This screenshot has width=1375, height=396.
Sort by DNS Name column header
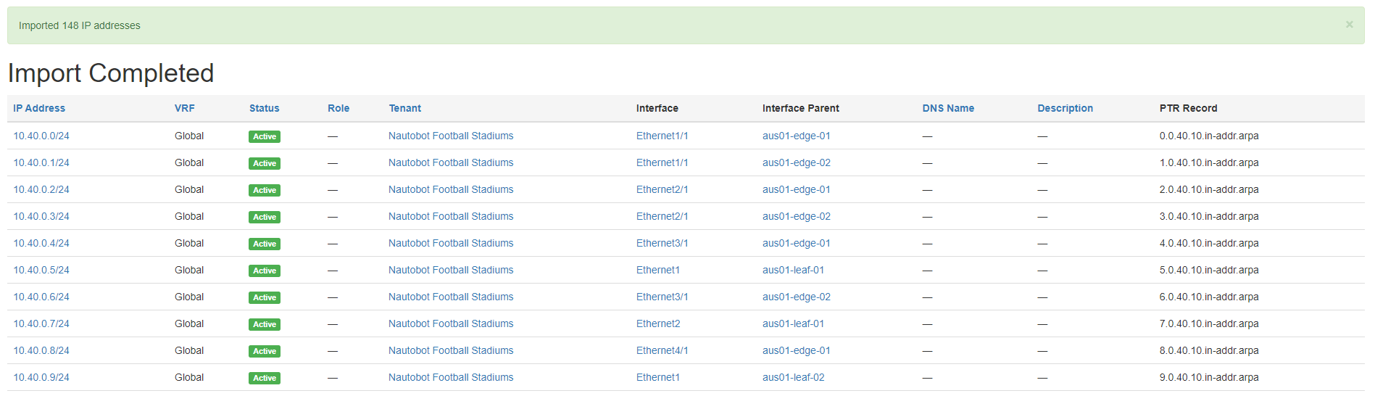coord(947,108)
